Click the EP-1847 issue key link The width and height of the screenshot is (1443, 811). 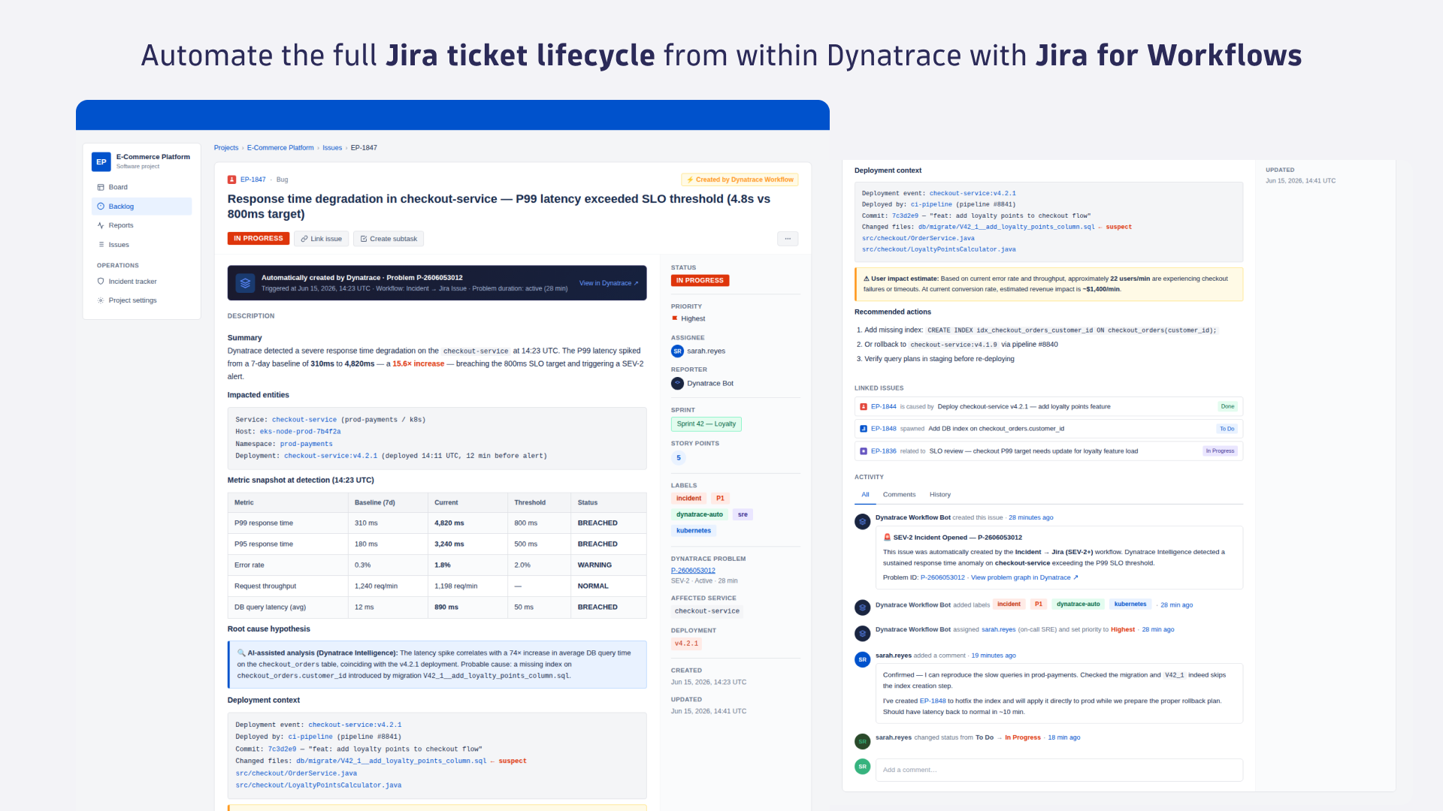pos(253,179)
